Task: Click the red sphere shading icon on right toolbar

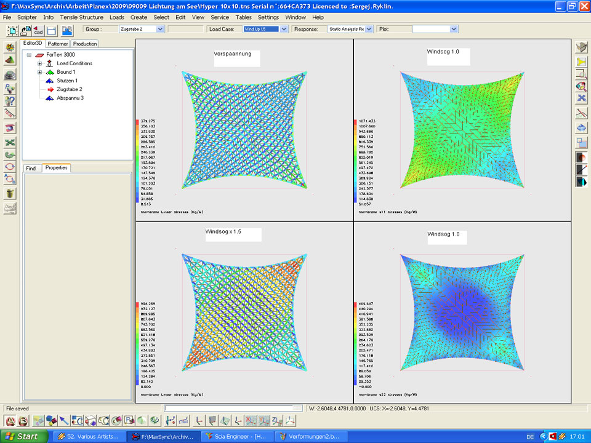Action: pyautogui.click(x=581, y=156)
